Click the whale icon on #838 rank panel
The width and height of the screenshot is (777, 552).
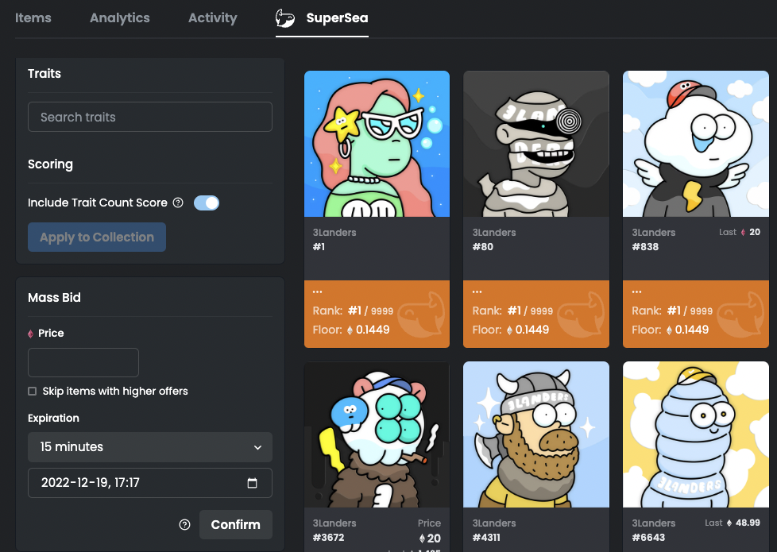(x=740, y=315)
